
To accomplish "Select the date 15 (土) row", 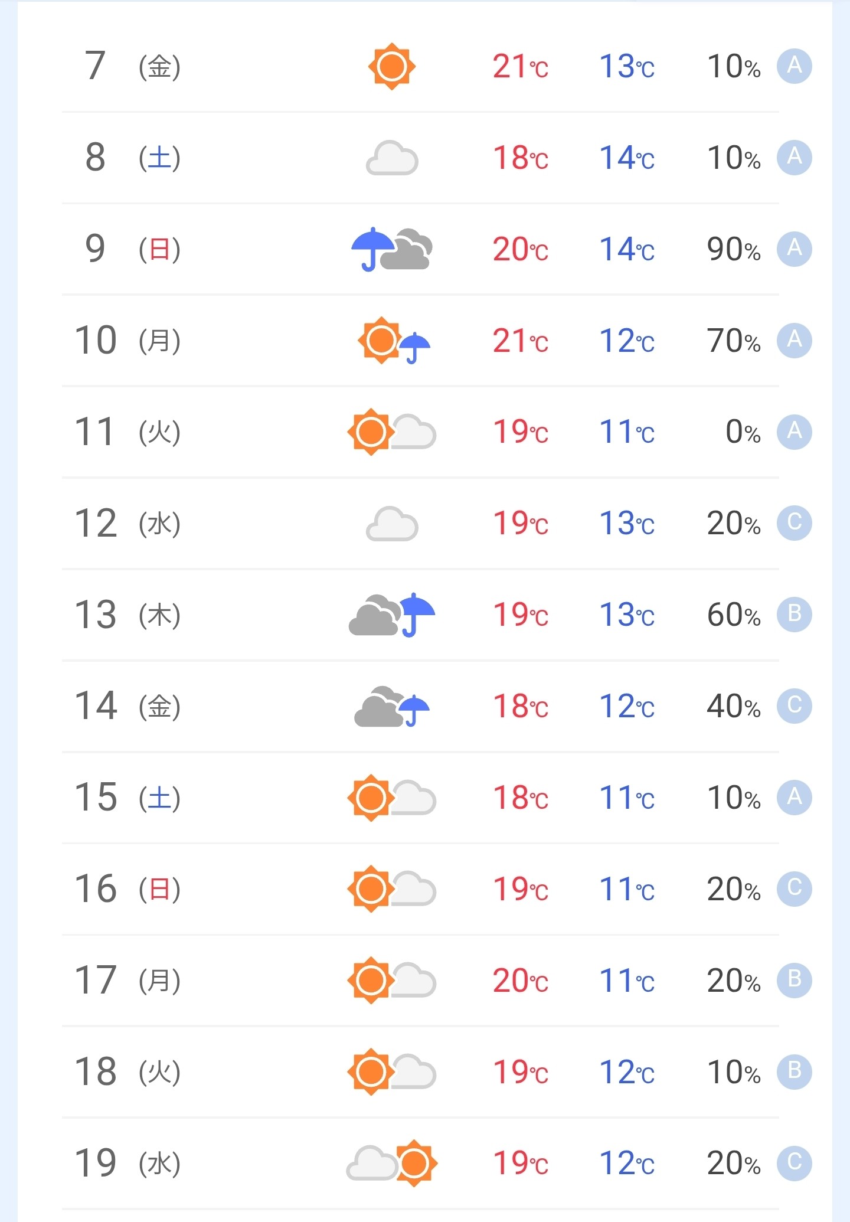I will [127, 798].
